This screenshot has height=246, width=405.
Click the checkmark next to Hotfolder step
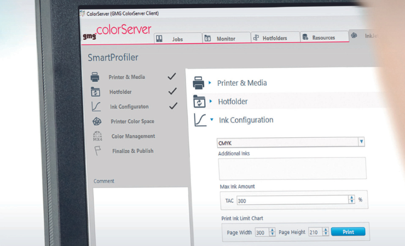pos(172,91)
